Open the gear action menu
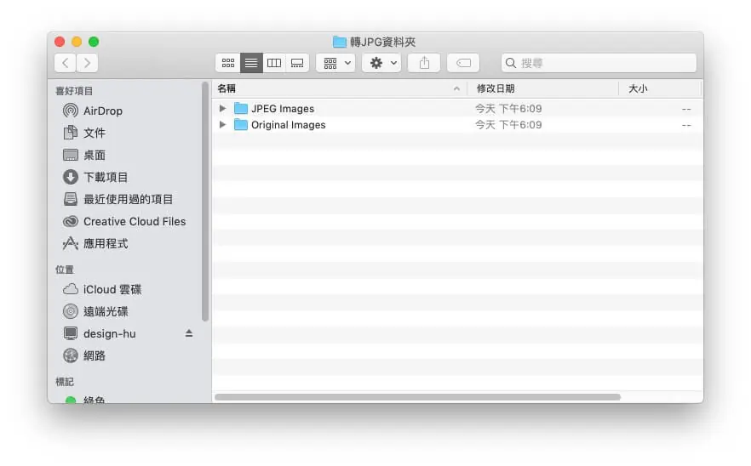The image size is (751, 466). [381, 63]
